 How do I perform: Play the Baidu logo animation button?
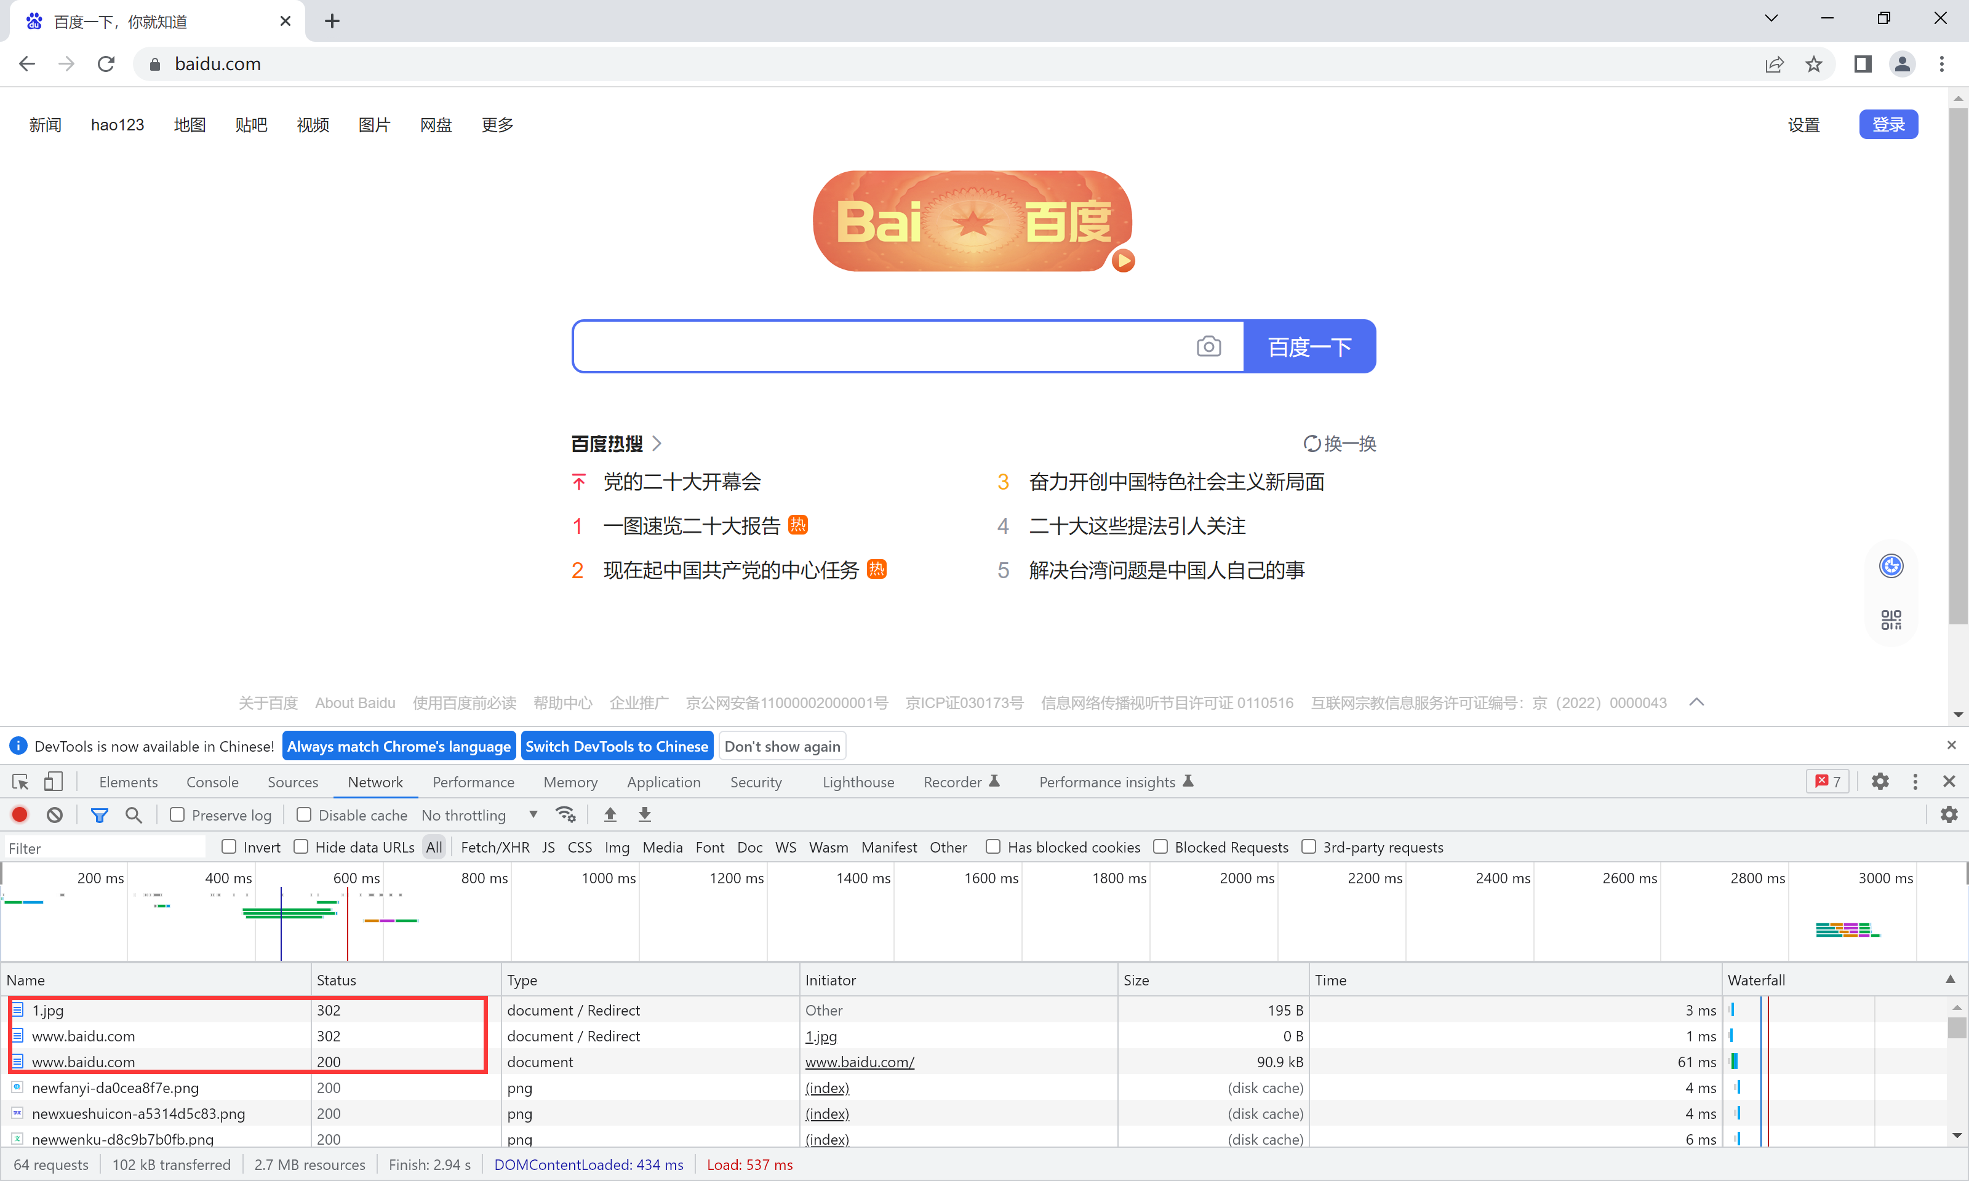[1123, 260]
